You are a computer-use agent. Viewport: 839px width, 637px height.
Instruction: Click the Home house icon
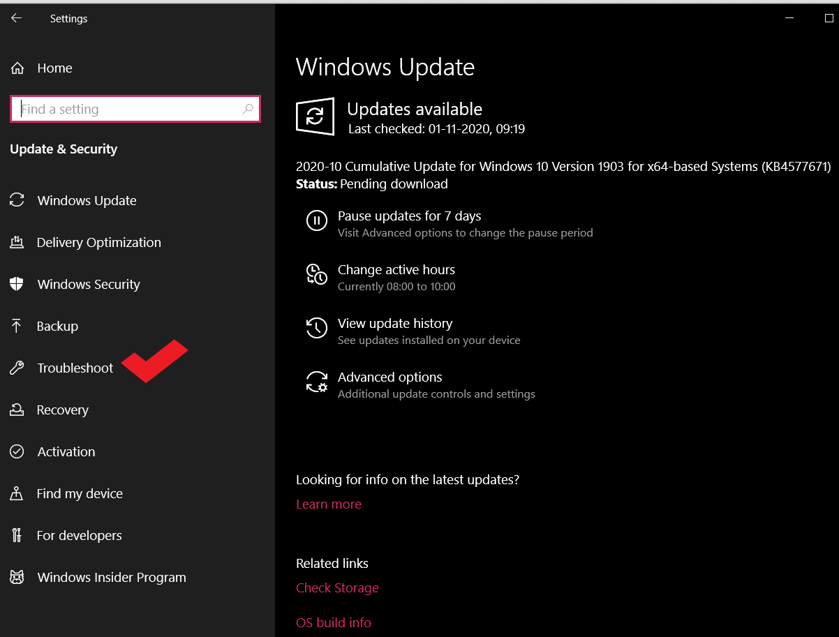(x=17, y=68)
